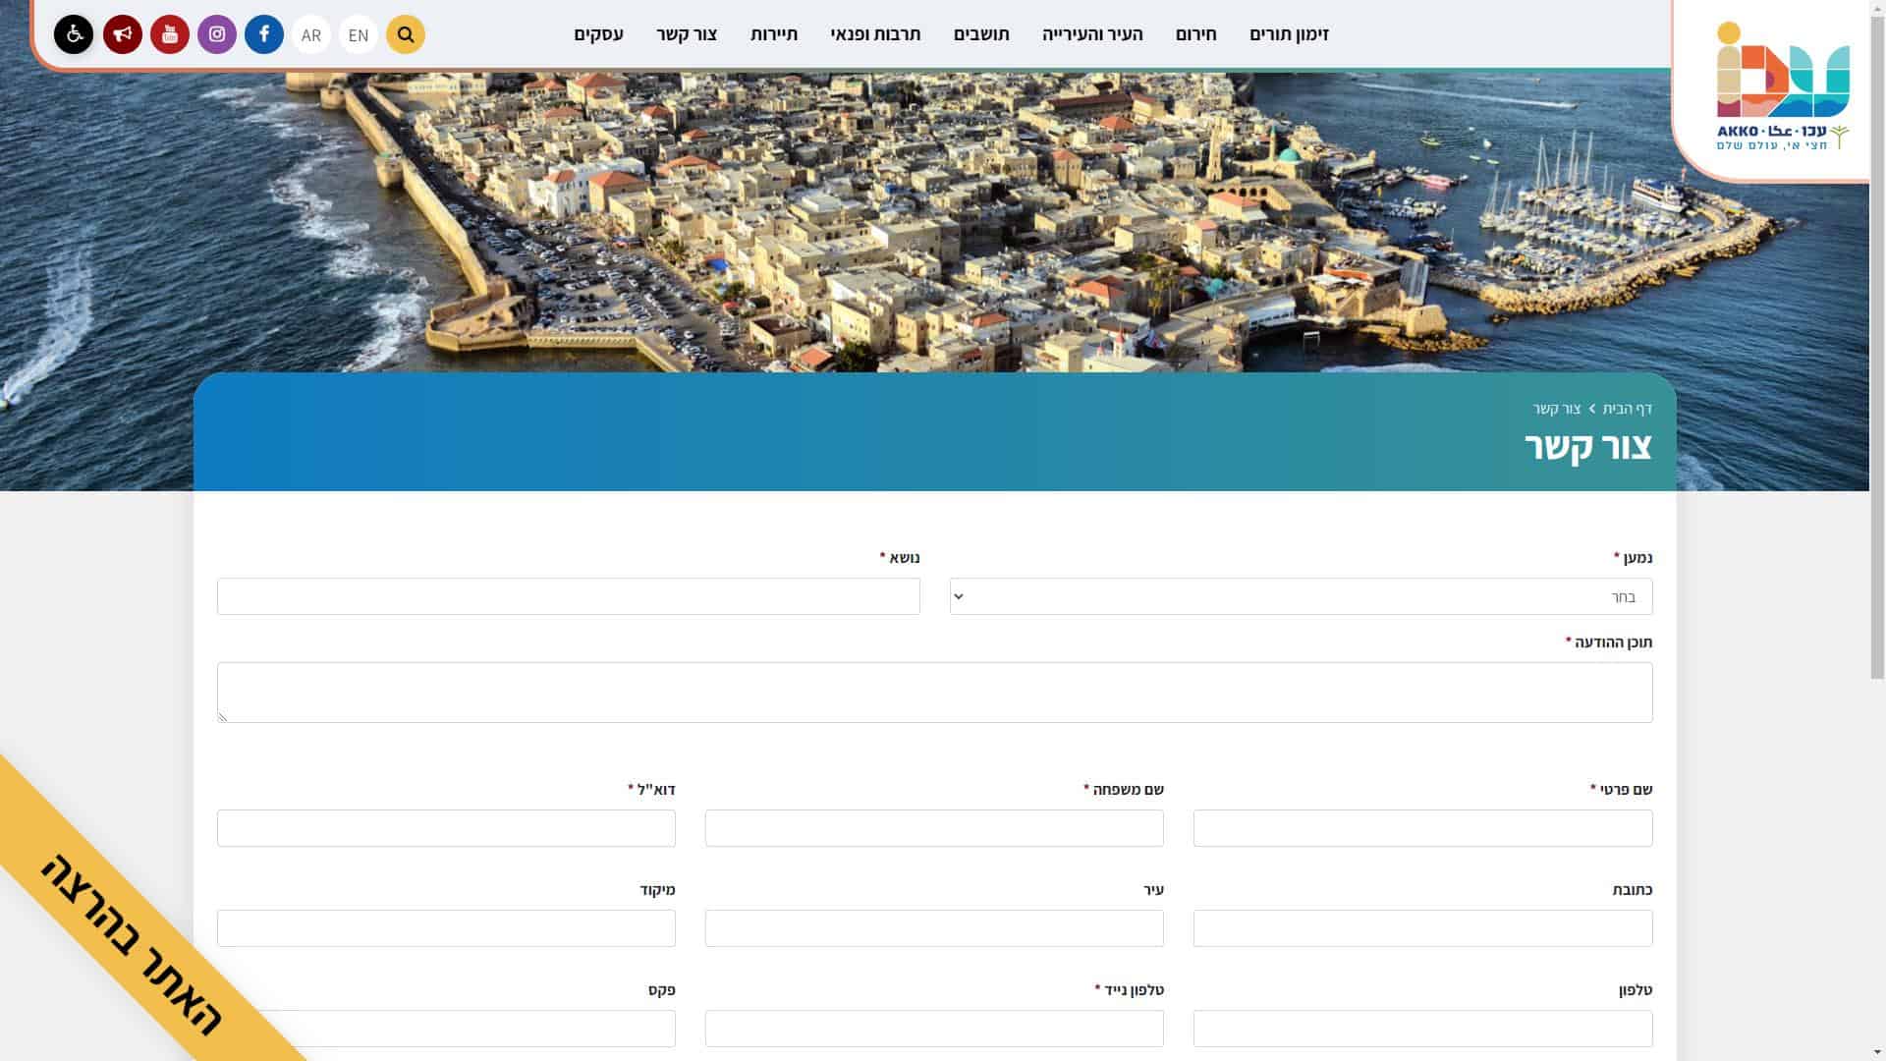Viewport: 1886px width, 1061px height.
Task: Focus the עיר city field
Action: coord(934,928)
